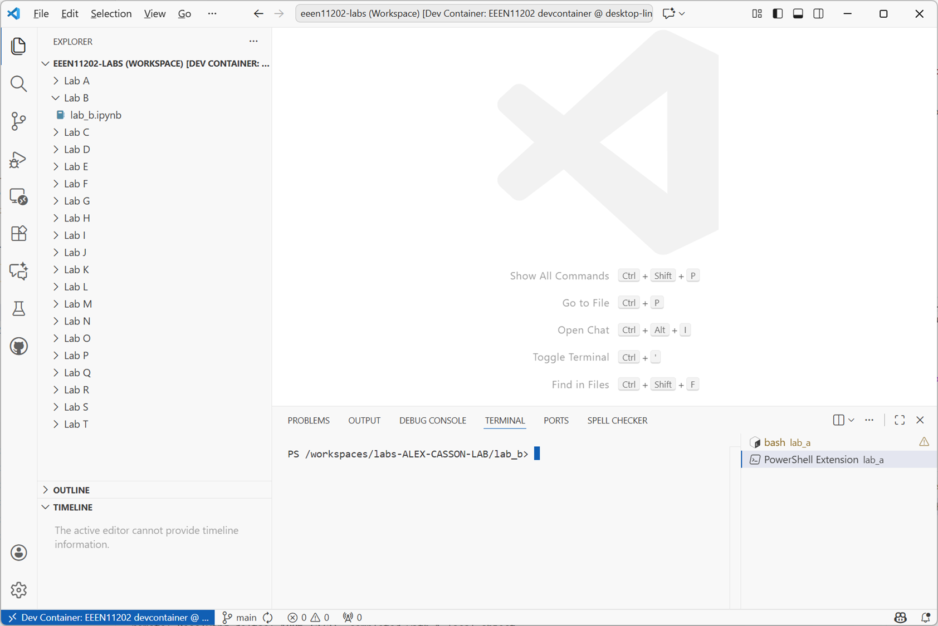Switch to the PROBLEMS tab
This screenshot has width=938, height=626.
pyautogui.click(x=309, y=421)
